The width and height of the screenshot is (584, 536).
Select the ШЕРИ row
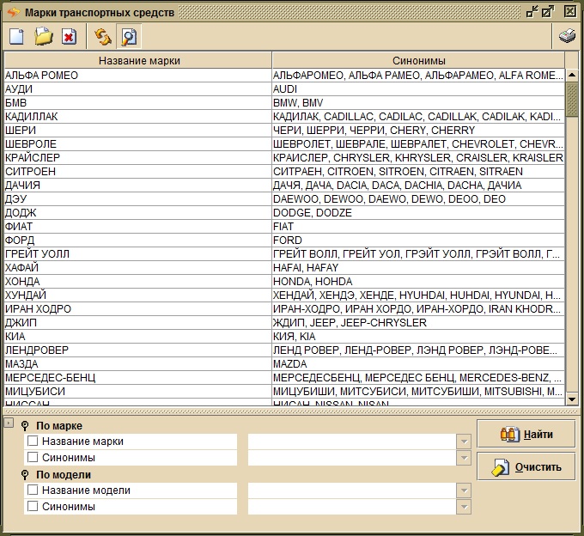click(x=284, y=131)
